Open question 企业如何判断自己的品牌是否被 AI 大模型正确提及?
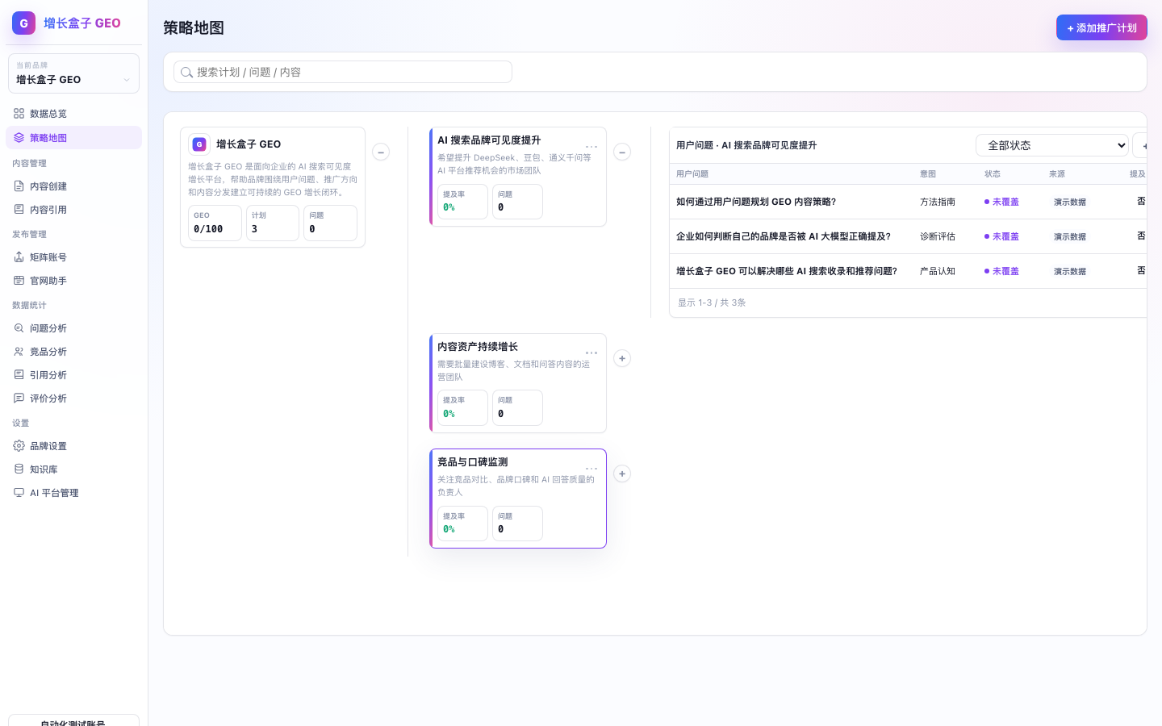 (784, 236)
